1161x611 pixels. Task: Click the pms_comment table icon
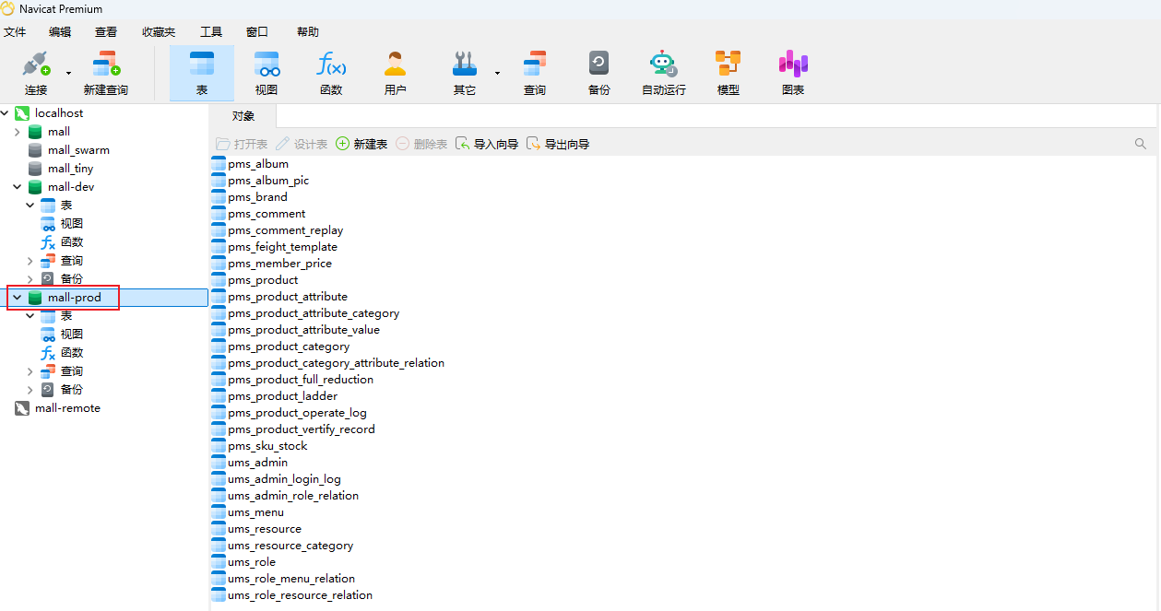coord(219,214)
